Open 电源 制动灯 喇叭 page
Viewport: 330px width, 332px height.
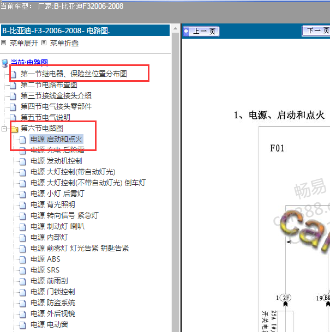[x=57, y=227]
